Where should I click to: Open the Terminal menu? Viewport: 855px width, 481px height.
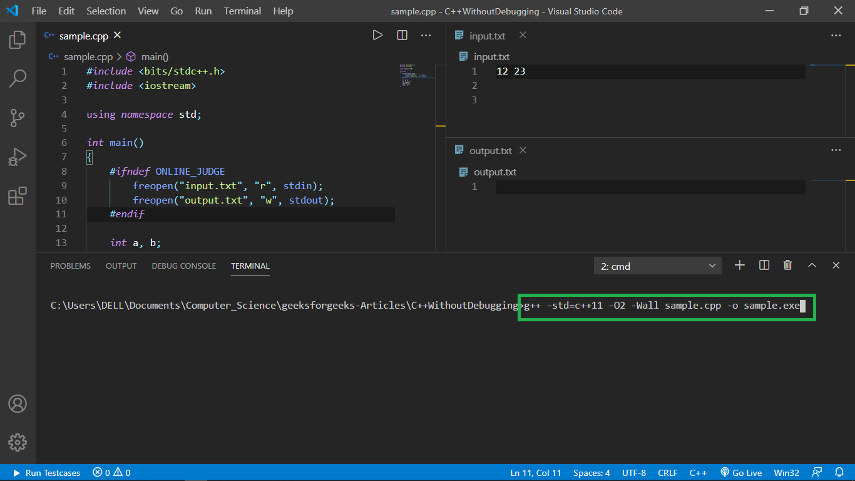point(242,11)
